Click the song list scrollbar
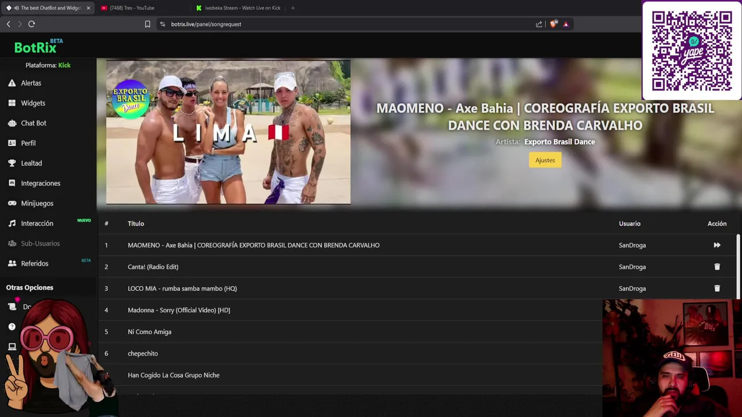Image resolution: width=742 pixels, height=417 pixels. [738, 266]
